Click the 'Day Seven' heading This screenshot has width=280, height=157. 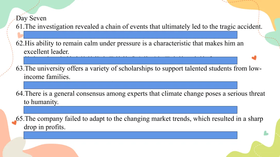coord(31,18)
